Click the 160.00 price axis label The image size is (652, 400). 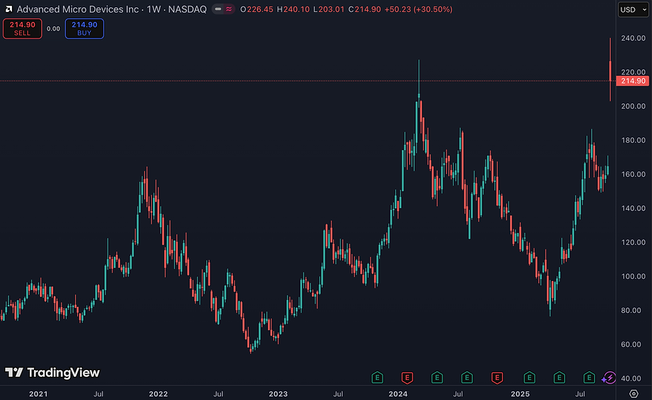(633, 175)
